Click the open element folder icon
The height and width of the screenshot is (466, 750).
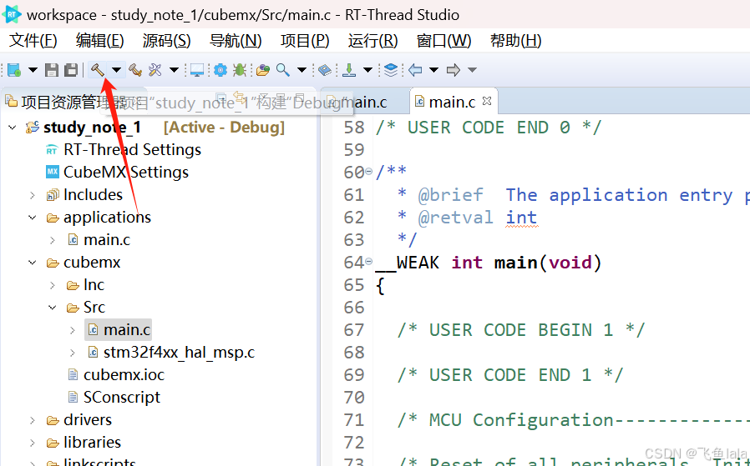click(262, 70)
